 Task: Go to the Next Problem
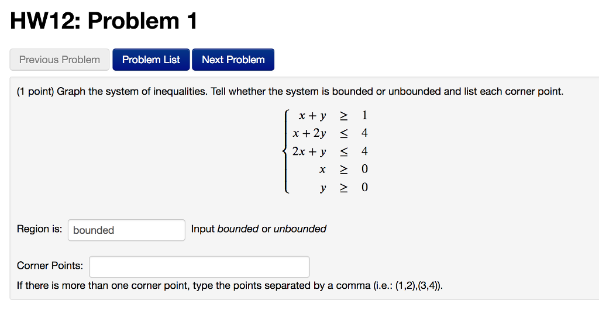233,60
